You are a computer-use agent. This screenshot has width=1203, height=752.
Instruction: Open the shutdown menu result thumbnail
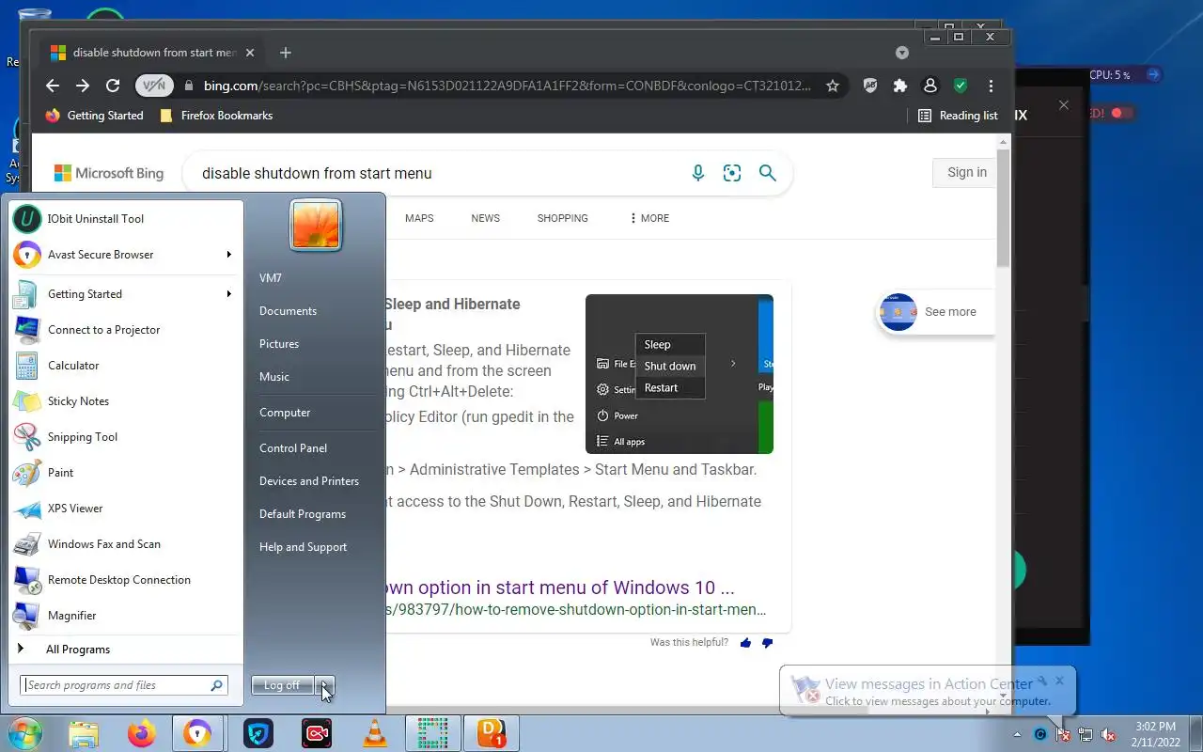[x=680, y=374]
